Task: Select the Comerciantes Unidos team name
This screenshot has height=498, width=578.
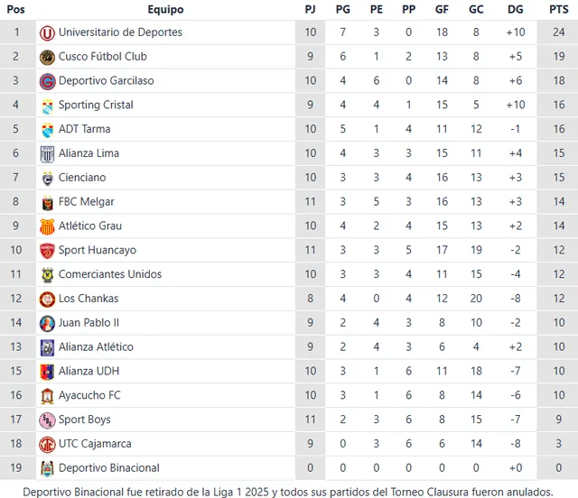Action: (110, 274)
